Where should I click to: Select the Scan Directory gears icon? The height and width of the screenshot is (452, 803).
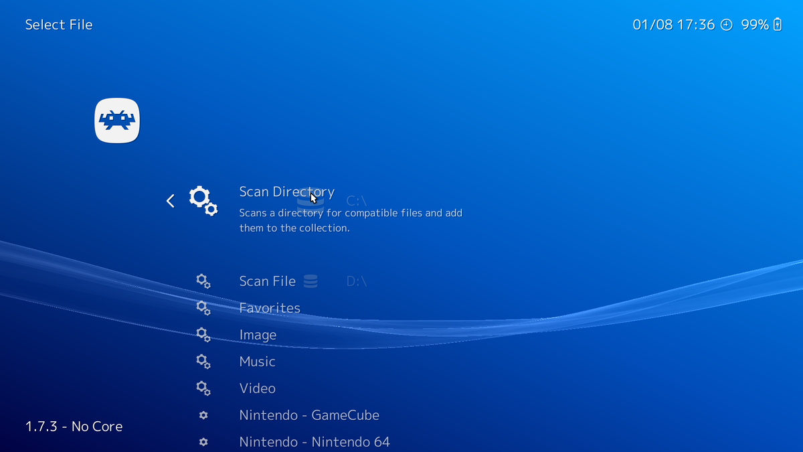coord(203,200)
